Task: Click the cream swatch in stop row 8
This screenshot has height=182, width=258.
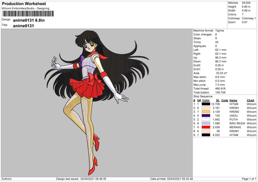Action: [x=206, y=131]
